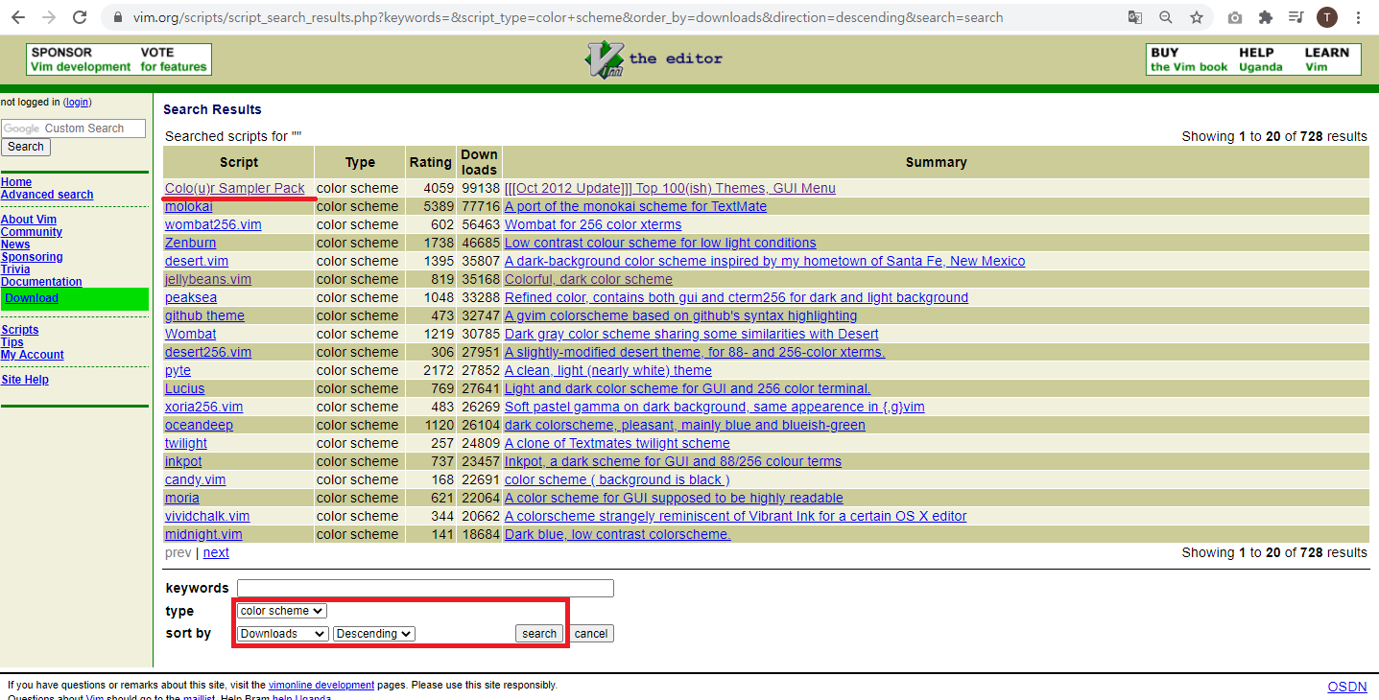
Task: Click the browser forward arrow
Action: 49,17
